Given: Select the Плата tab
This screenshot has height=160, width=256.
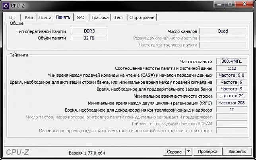Looking at the screenshot, I should (45, 17).
